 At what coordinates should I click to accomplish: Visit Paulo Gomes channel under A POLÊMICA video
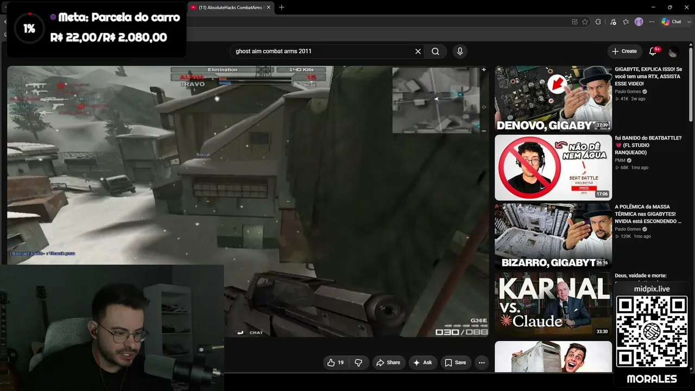pyautogui.click(x=628, y=229)
